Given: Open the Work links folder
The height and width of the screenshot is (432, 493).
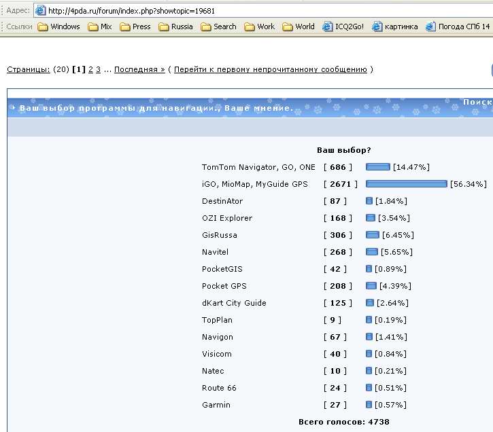Looking at the screenshot, I should click(x=259, y=26).
